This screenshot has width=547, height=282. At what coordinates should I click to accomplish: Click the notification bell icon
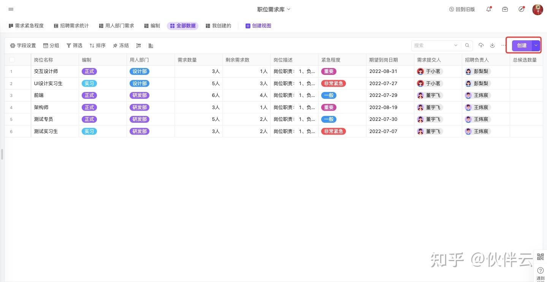coord(489,9)
